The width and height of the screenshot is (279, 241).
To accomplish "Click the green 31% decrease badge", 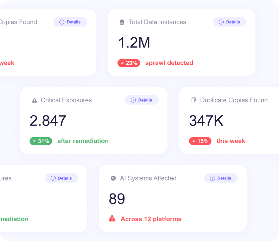I will (x=41, y=141).
